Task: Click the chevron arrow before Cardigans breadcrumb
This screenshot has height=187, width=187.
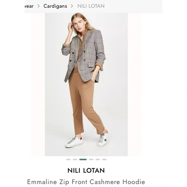Action: coord(38,6)
